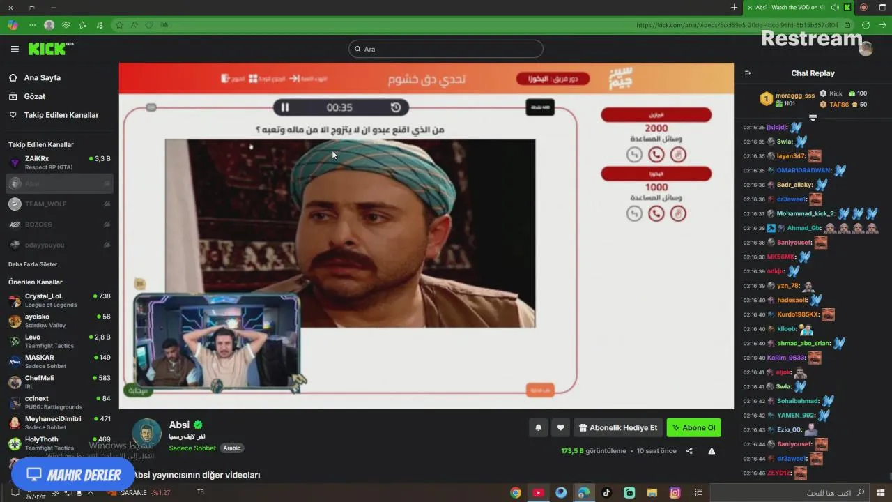892x502 pixels.
Task: Open the TEAM_WOLF offline channel
Action: tap(59, 204)
